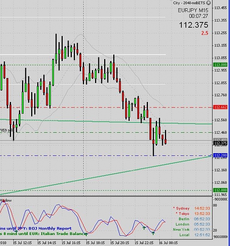Select the green '112.000' price level tag

pyautogui.click(x=220, y=190)
